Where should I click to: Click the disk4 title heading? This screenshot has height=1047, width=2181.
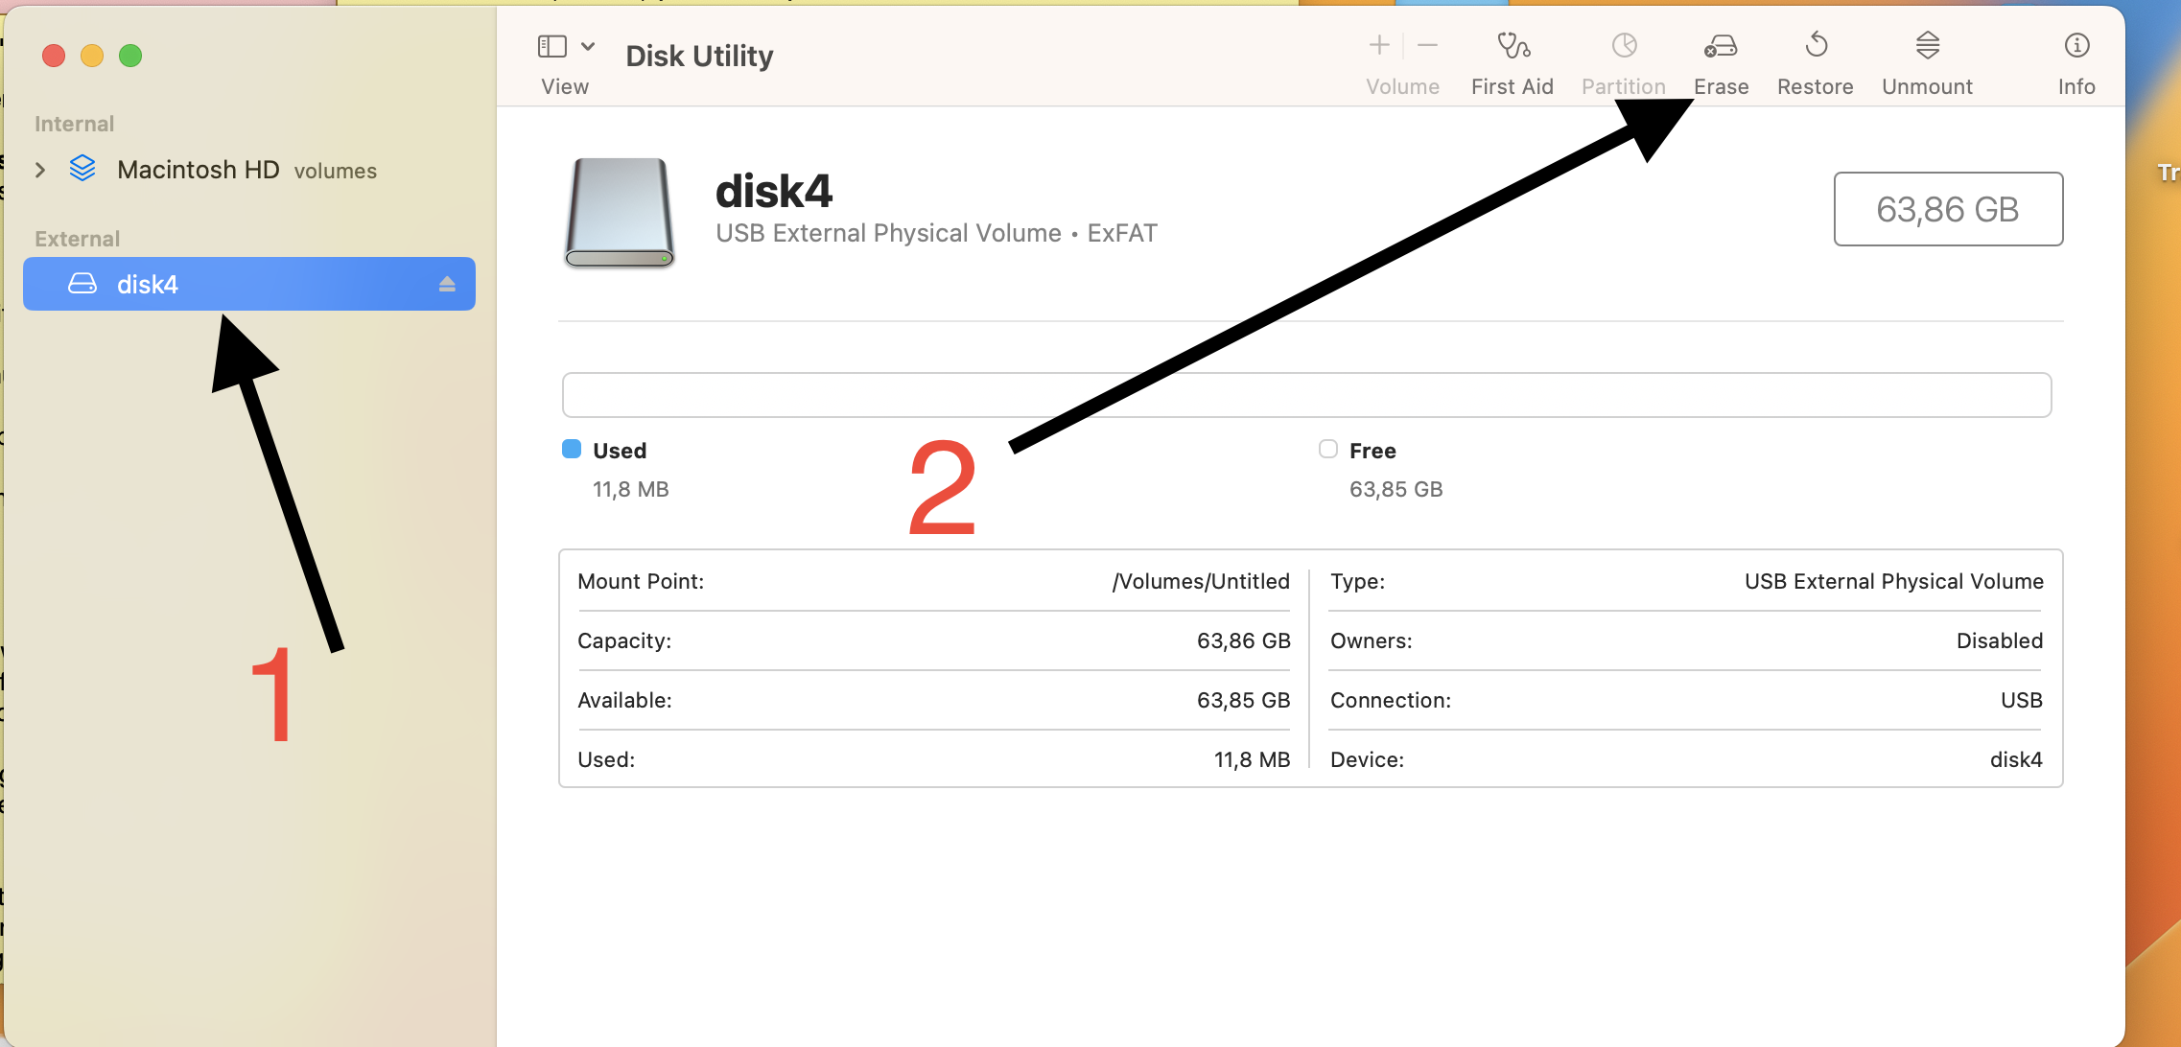tap(774, 191)
